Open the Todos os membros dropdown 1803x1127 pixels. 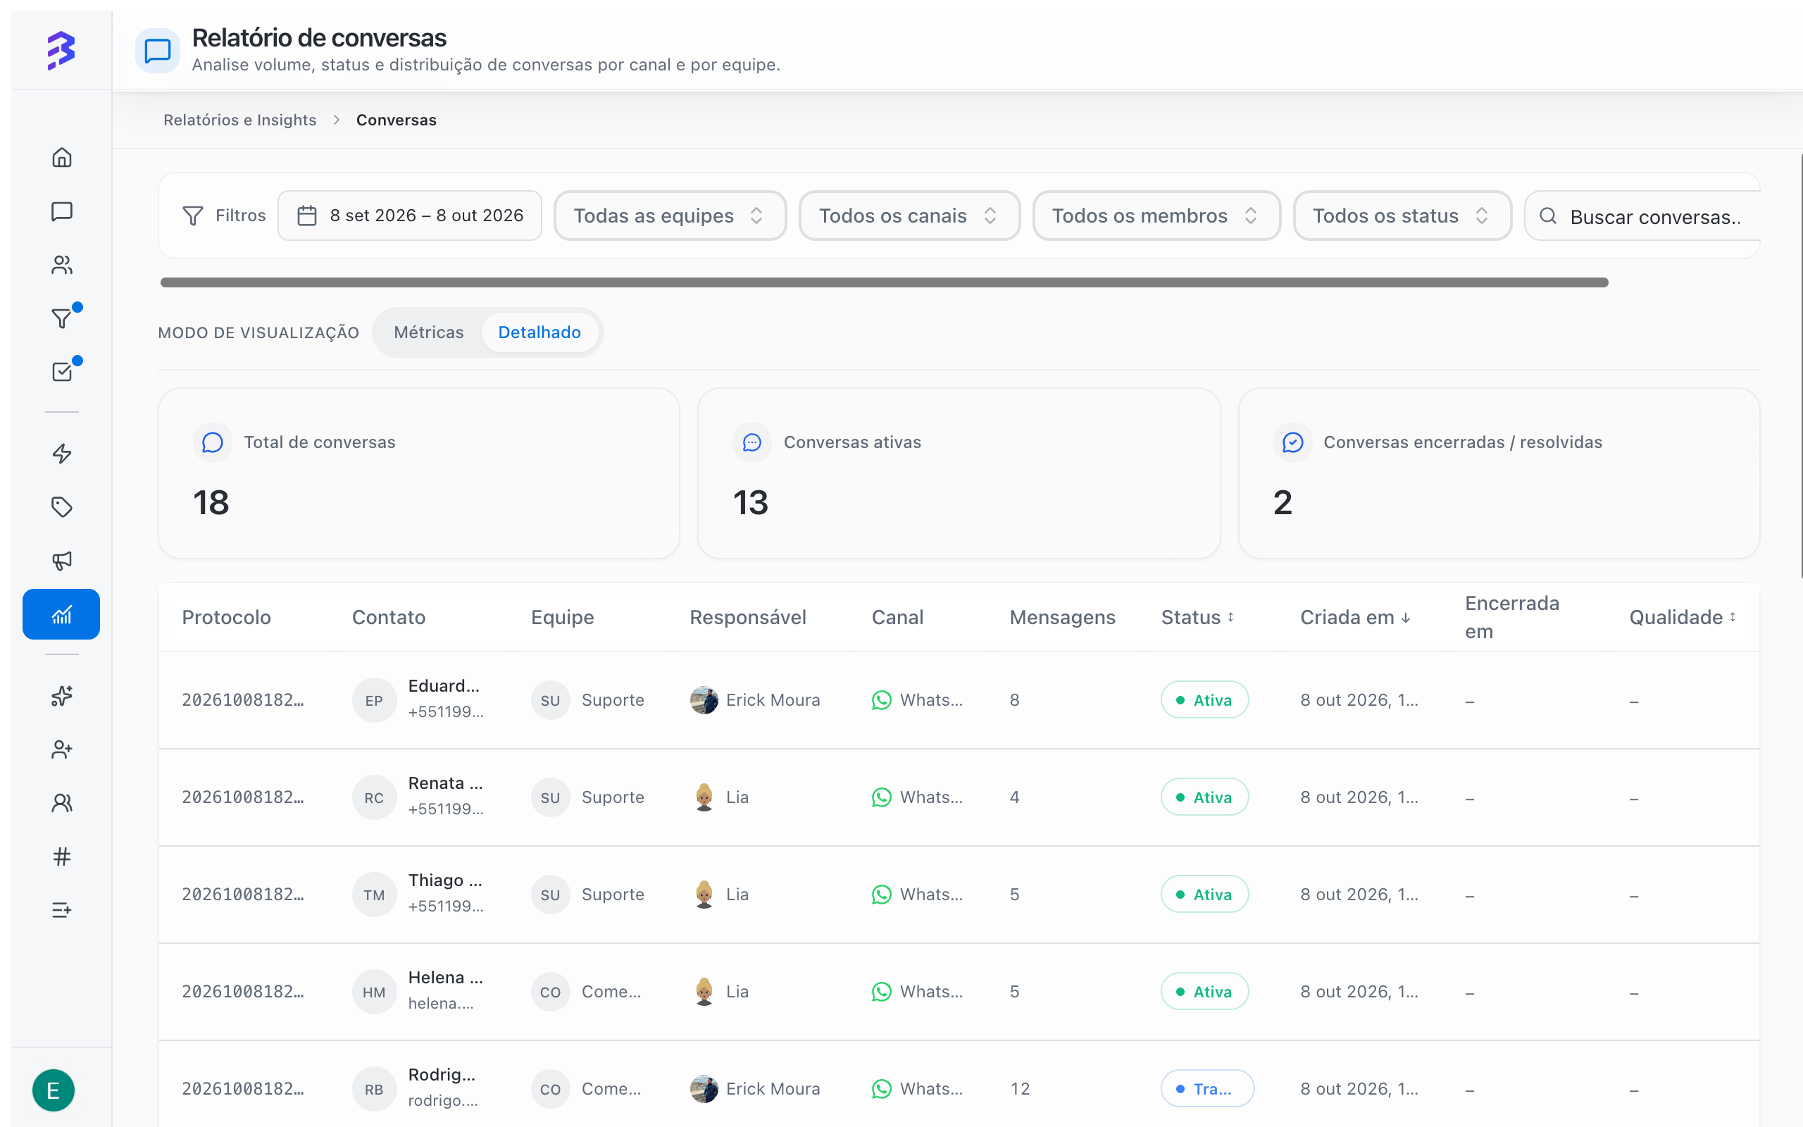[x=1156, y=216]
